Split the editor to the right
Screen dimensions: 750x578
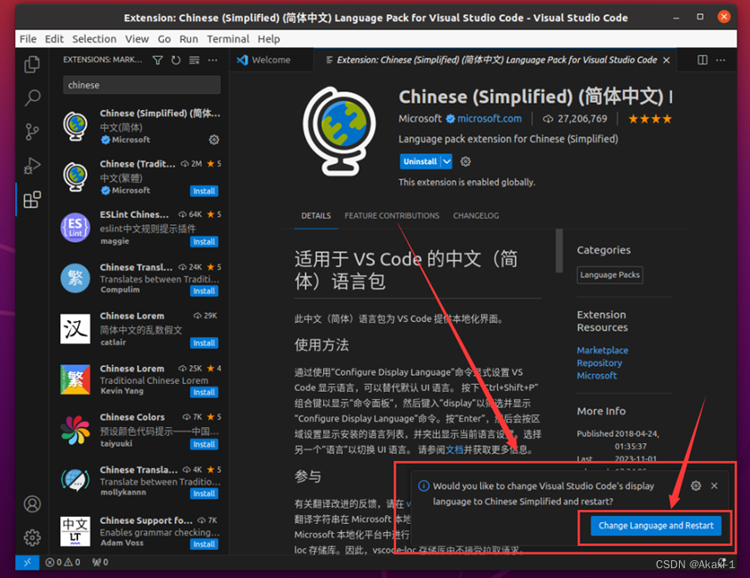[x=702, y=59]
